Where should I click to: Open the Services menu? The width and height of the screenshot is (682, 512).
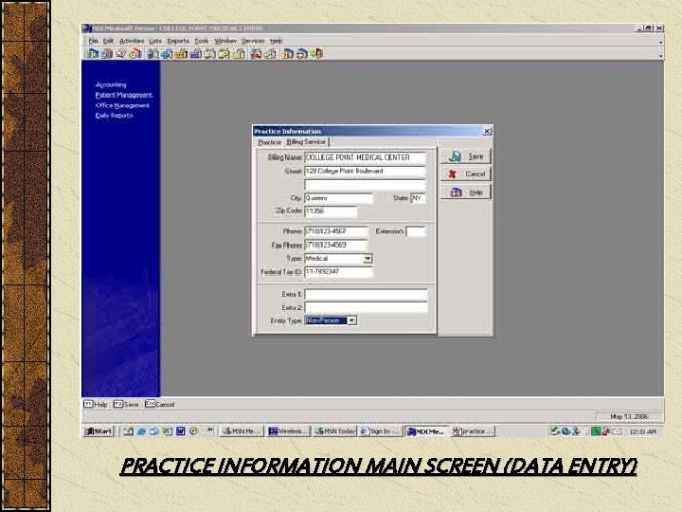click(253, 41)
